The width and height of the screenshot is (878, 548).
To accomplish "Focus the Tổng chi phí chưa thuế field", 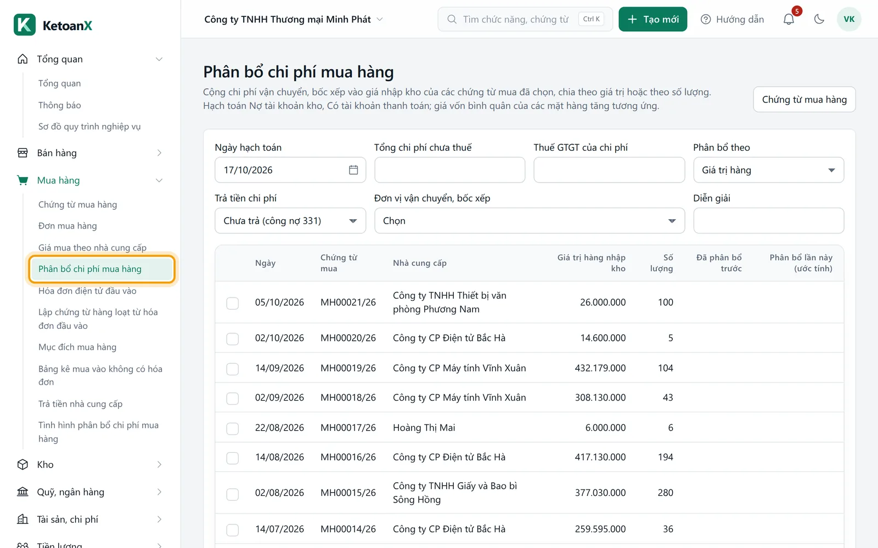I will (450, 170).
